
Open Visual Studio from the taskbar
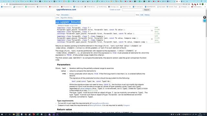(x=53, y=114)
